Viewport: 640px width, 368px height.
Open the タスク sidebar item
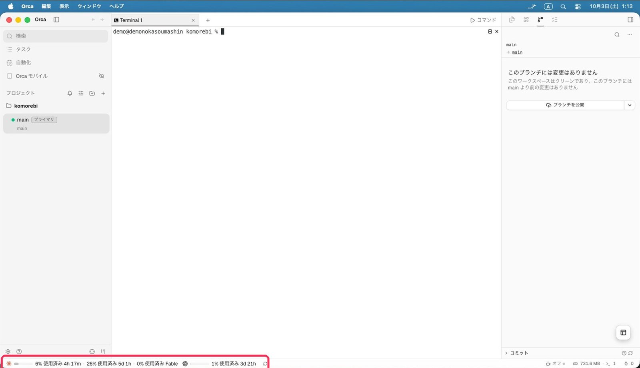(x=56, y=49)
